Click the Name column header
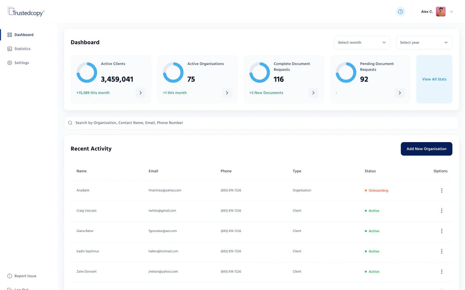Viewport: 465px width, 290px height. (81, 171)
